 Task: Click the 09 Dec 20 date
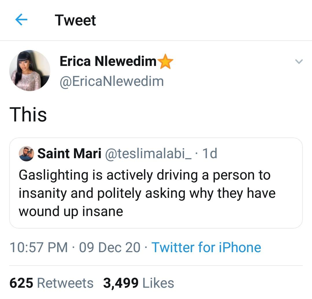109,248
